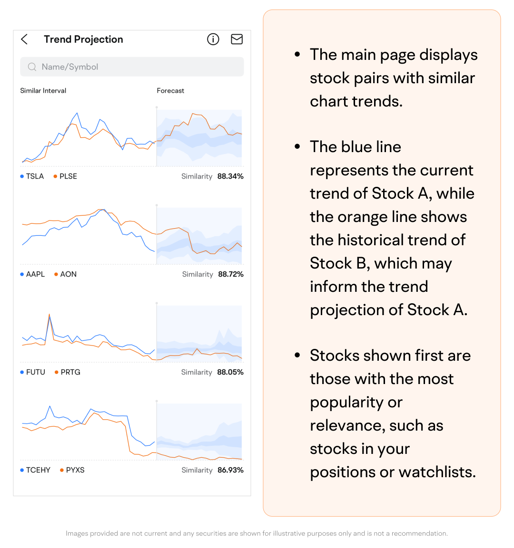Select the FUTU ticker label
This screenshot has height=548, width=514.
(36, 372)
